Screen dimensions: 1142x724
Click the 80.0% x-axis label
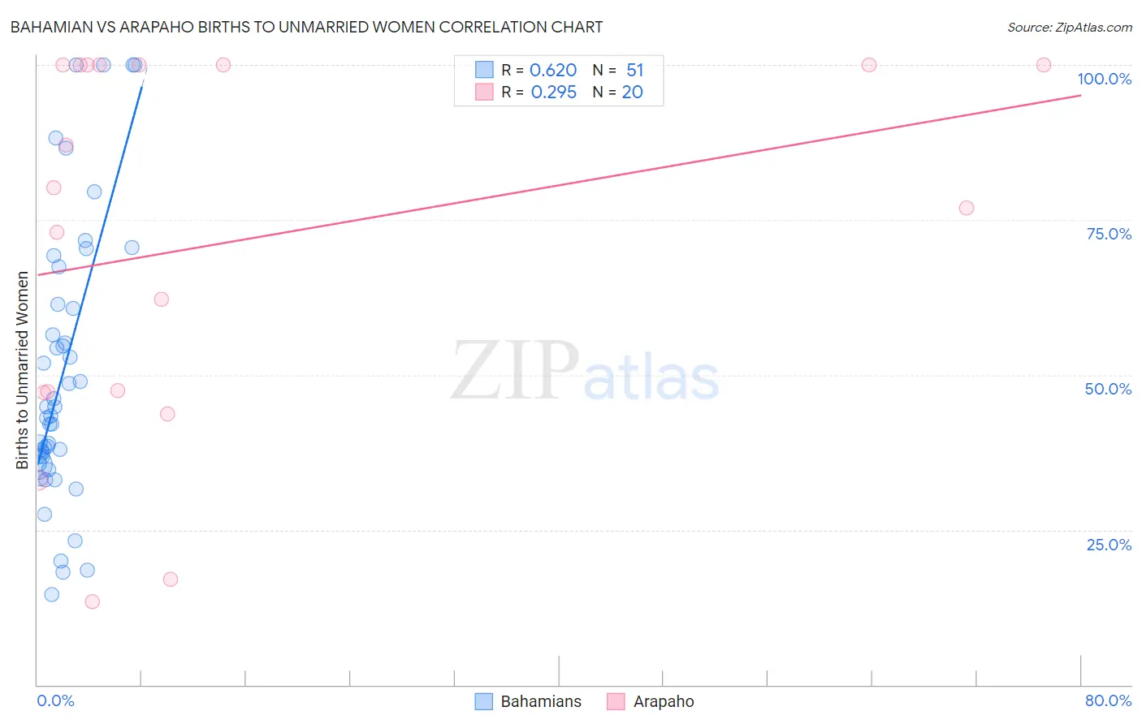pos(1108,700)
